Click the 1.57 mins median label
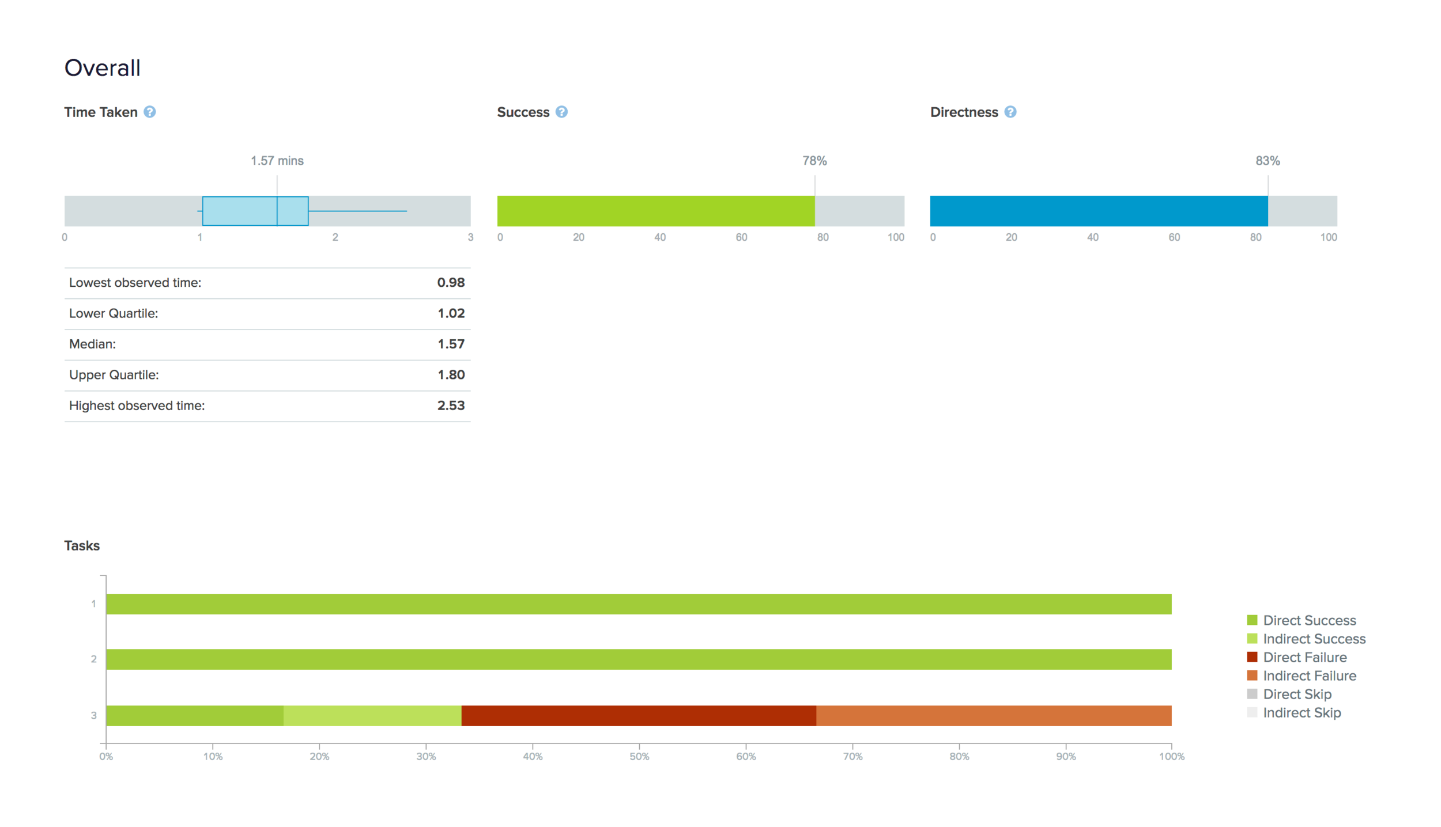 point(277,161)
